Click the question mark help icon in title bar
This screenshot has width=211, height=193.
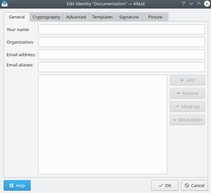pos(183,4)
